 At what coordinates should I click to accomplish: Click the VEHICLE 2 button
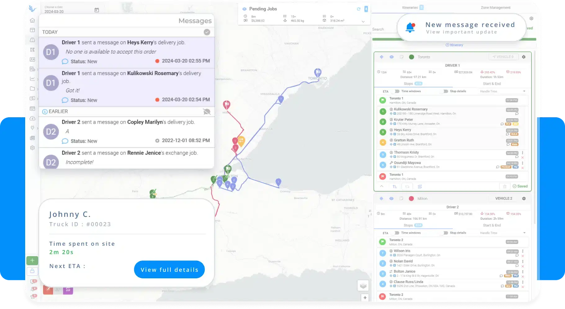(x=504, y=198)
